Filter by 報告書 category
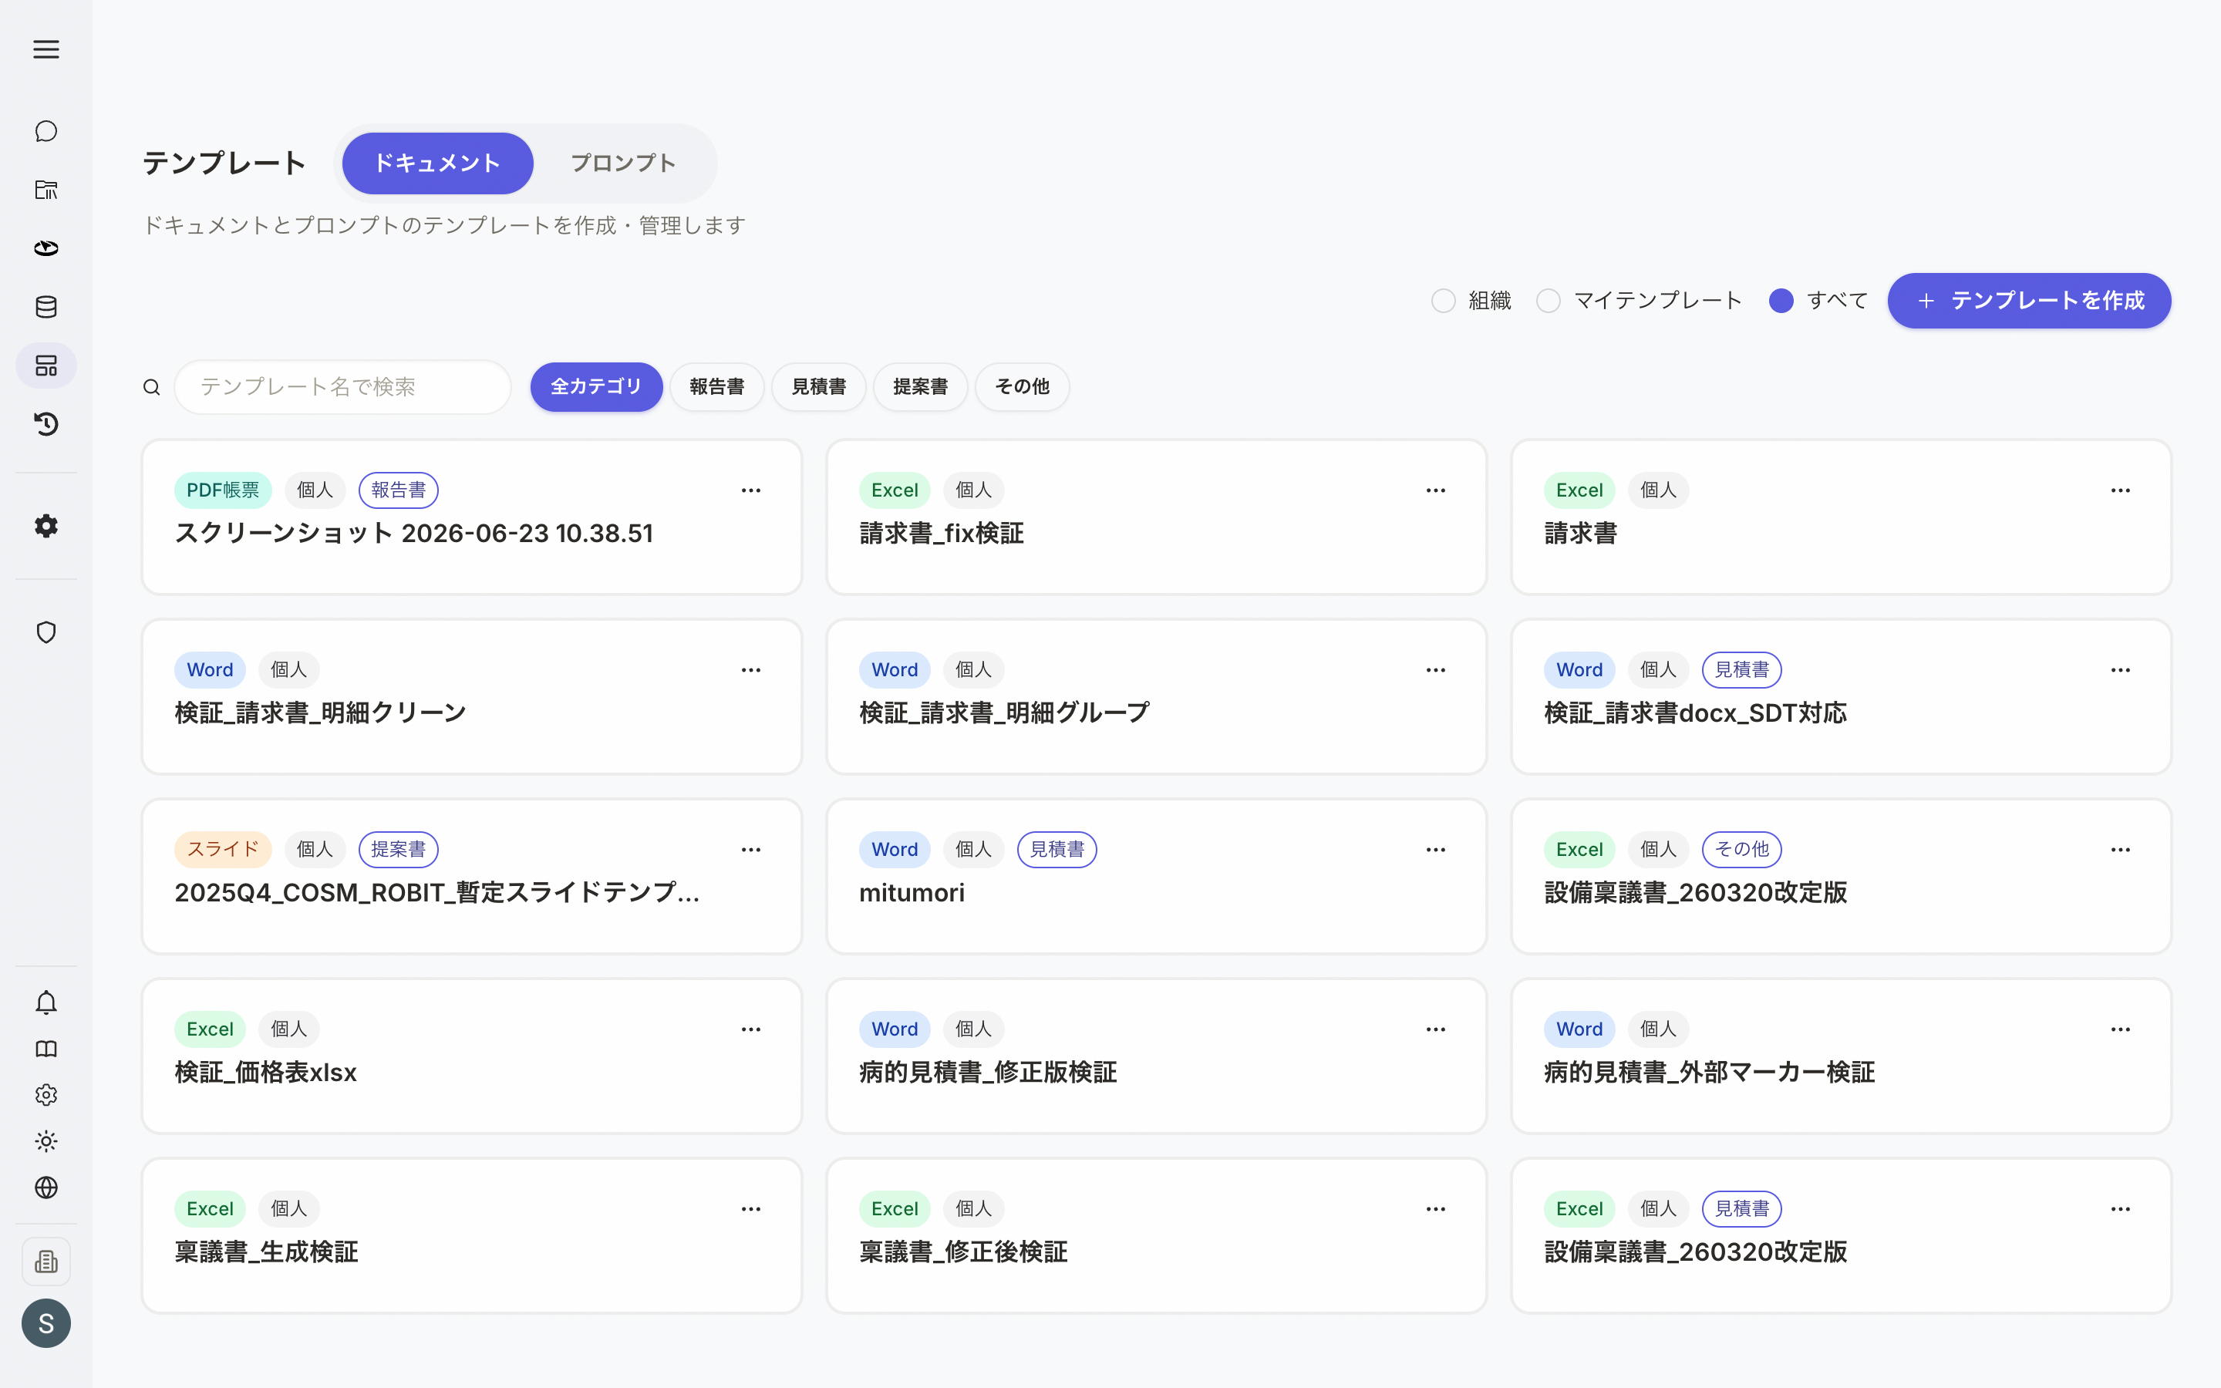The image size is (2221, 1388). pyautogui.click(x=716, y=386)
